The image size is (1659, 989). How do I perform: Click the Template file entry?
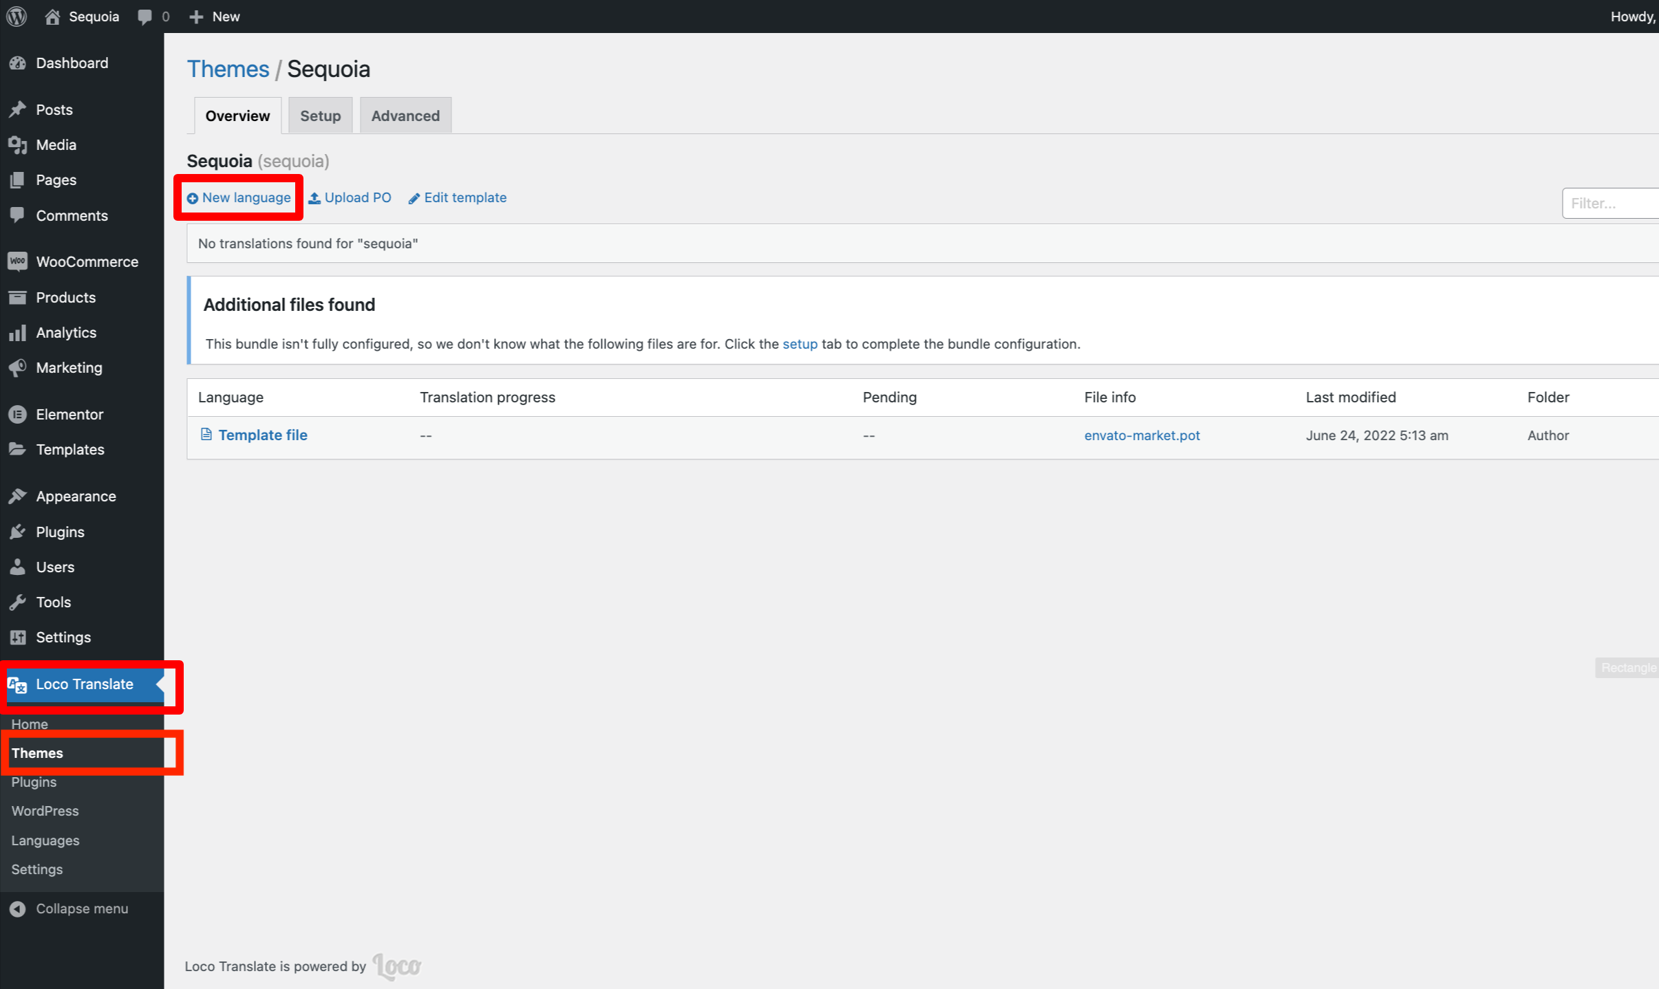[262, 435]
